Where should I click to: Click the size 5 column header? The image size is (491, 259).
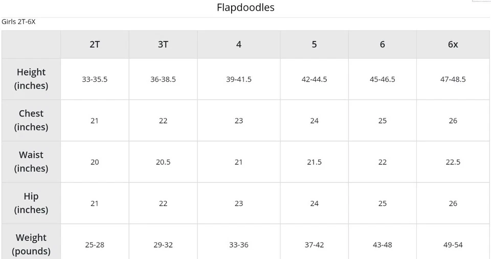[314, 44]
